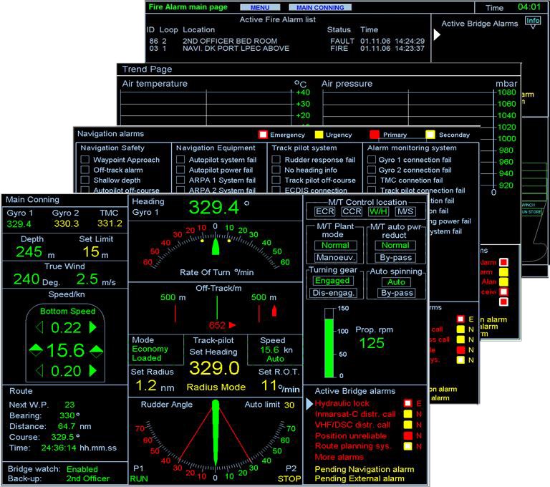Viewport: 550px width, 487px height.
Task: Click the Emergency legend indicator
Action: (263, 135)
